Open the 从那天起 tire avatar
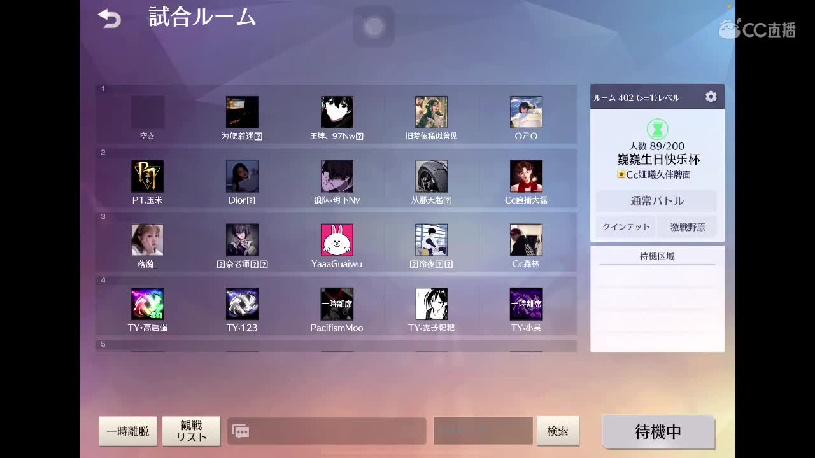The height and width of the screenshot is (458, 815). click(432, 176)
